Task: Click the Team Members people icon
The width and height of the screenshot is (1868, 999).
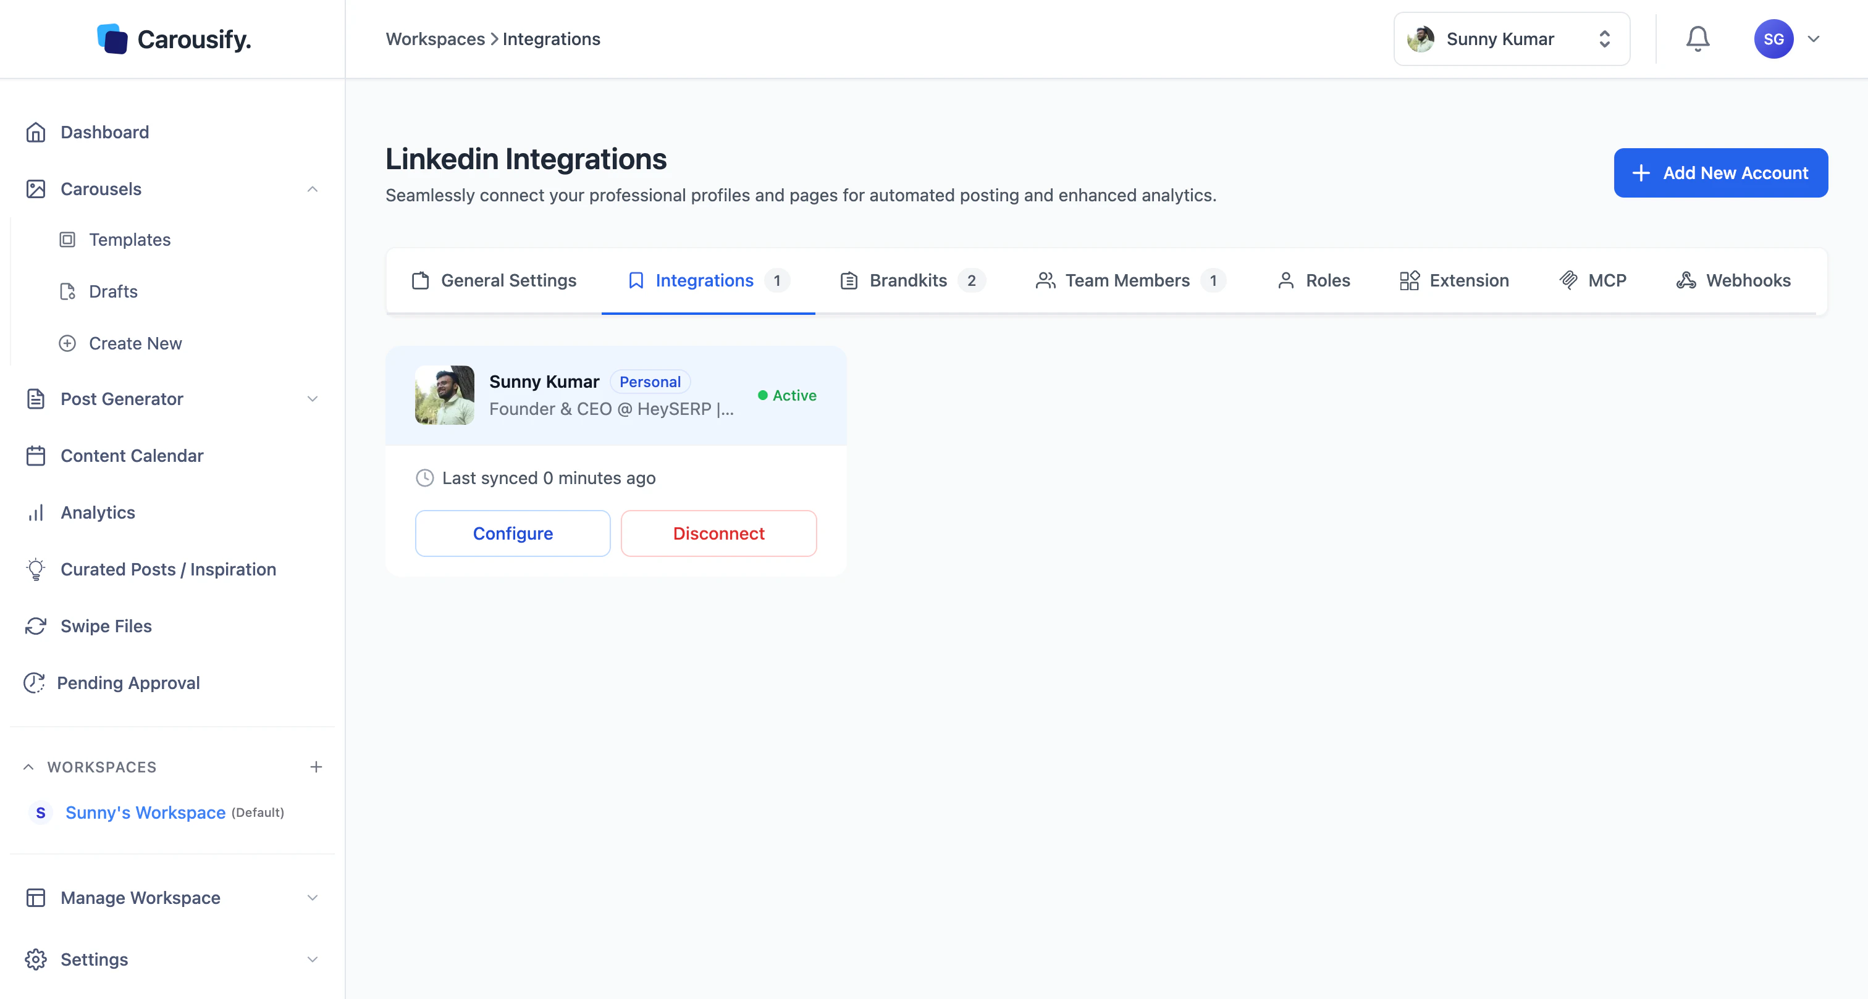Action: 1045,280
